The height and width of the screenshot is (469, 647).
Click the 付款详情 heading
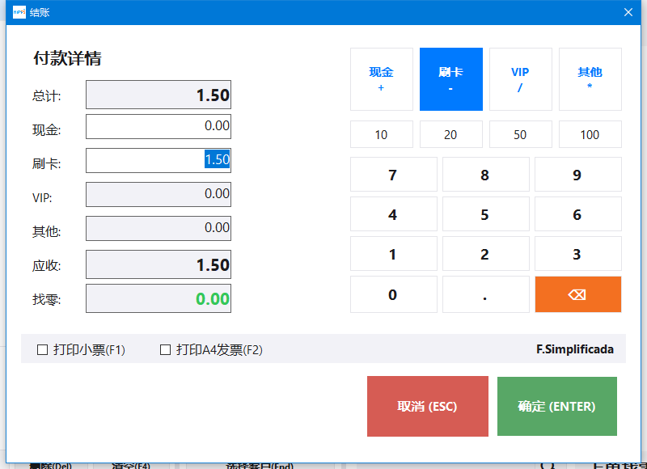point(67,58)
